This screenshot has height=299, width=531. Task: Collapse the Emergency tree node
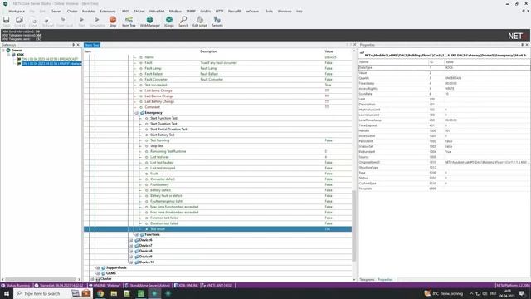click(x=137, y=113)
